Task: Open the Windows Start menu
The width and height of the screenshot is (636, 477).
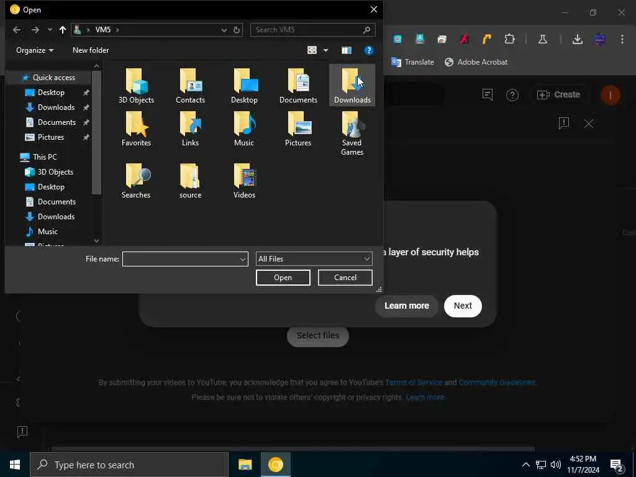Action: point(15,465)
